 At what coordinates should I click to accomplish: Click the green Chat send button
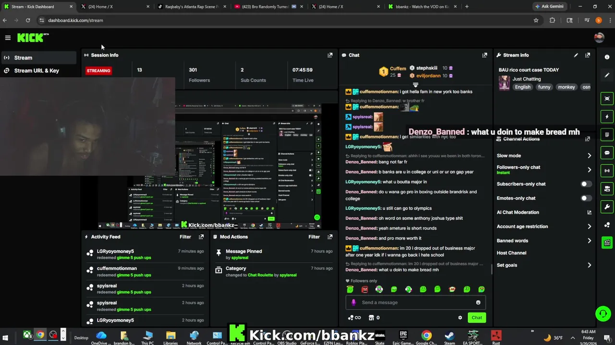[x=477, y=318]
